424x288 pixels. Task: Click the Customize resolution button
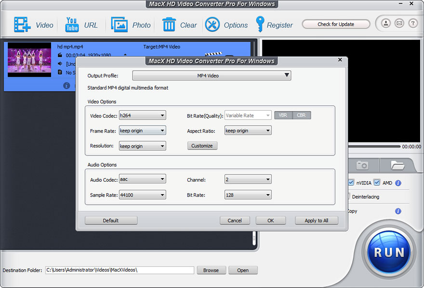click(202, 145)
